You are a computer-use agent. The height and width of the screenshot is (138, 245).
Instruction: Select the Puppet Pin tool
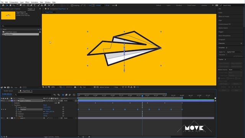coord(53,5)
